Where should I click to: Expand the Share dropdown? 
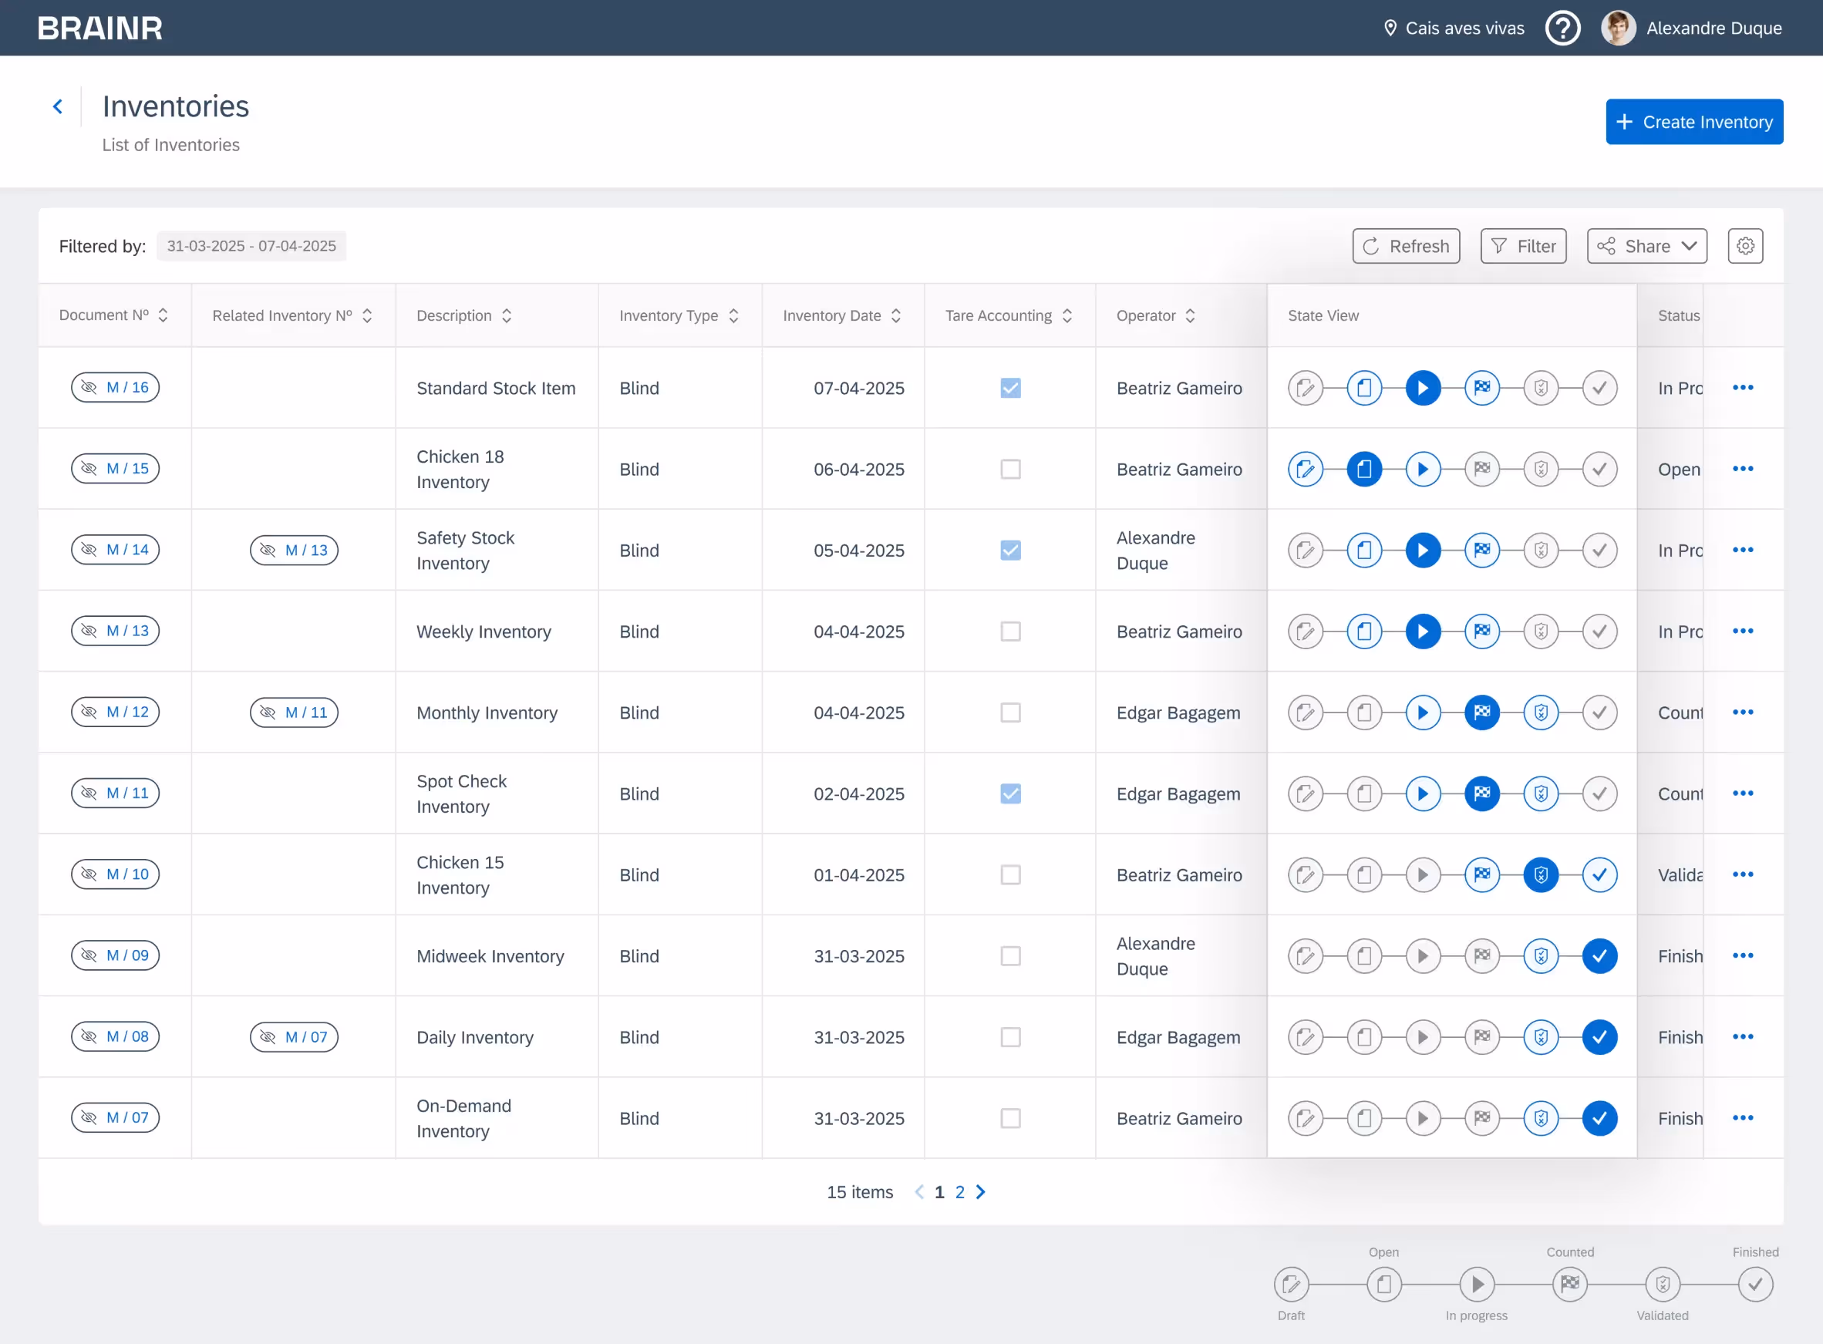point(1646,246)
